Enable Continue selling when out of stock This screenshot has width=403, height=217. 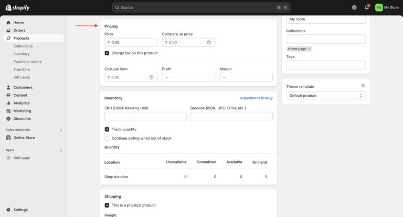(107, 138)
